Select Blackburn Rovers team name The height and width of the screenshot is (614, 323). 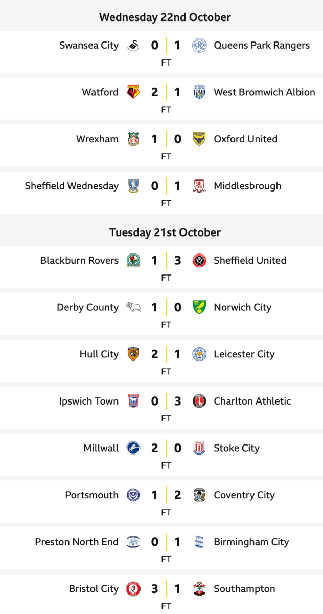[79, 261]
